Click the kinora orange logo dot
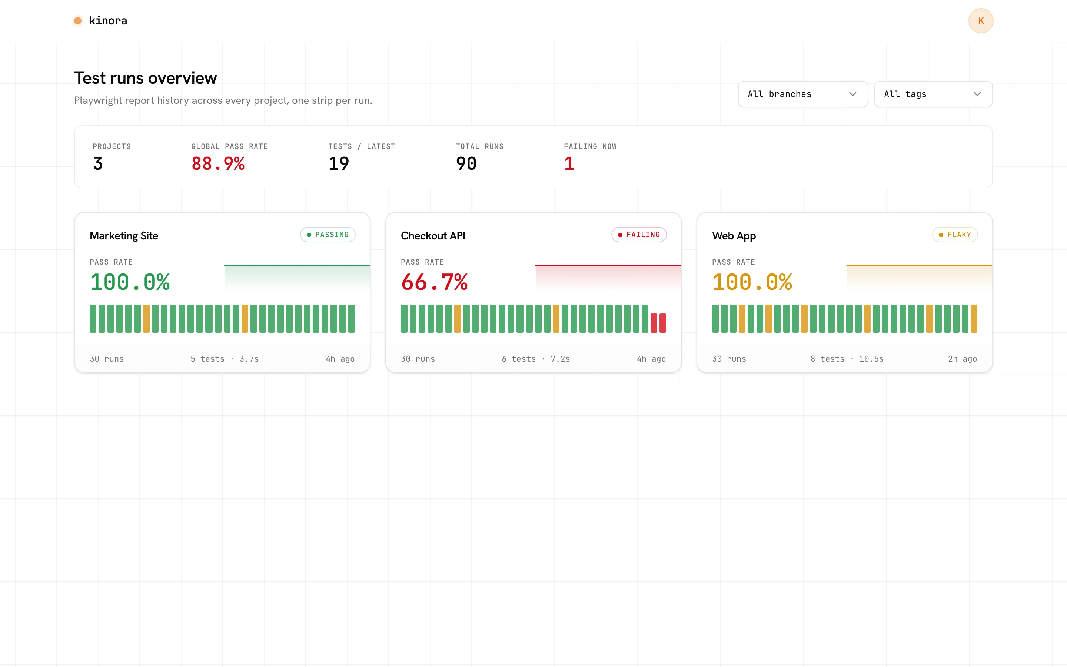The height and width of the screenshot is (667, 1067). tap(77, 21)
